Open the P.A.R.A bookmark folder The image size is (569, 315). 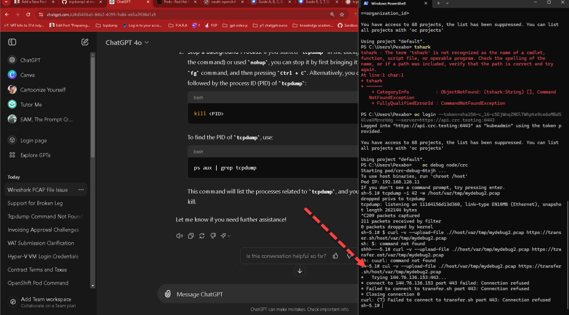[x=178, y=26]
